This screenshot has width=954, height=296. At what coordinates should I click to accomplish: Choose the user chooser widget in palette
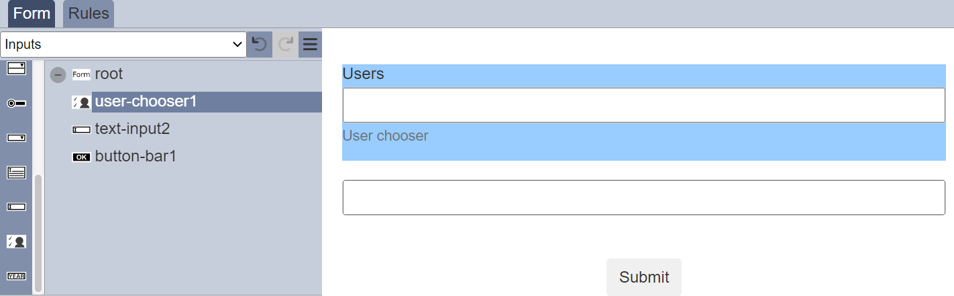[16, 242]
